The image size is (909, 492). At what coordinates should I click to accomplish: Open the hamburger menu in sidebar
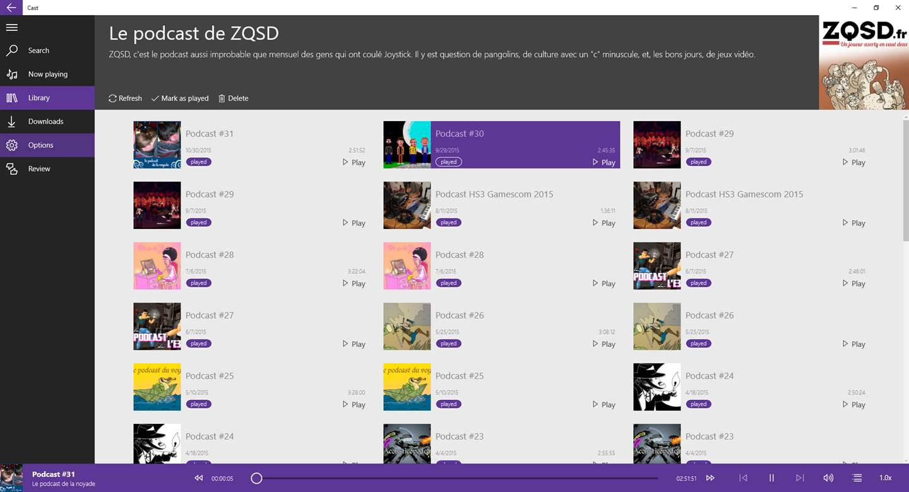(11, 27)
